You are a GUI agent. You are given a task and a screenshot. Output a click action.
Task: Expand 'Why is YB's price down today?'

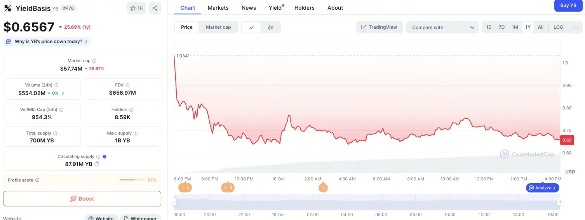[x=48, y=42]
